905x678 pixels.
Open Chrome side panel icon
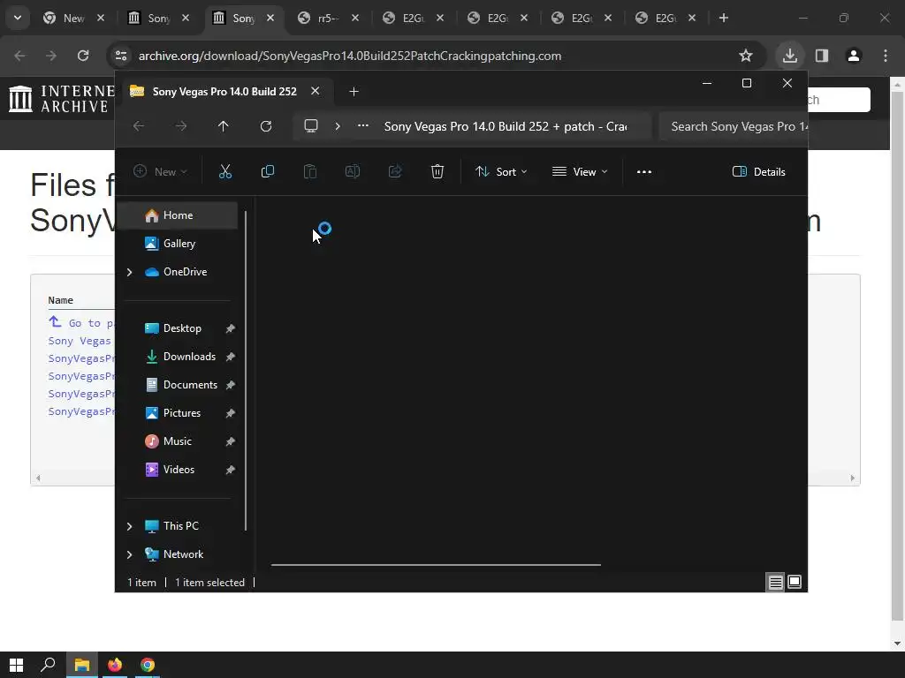point(822,56)
